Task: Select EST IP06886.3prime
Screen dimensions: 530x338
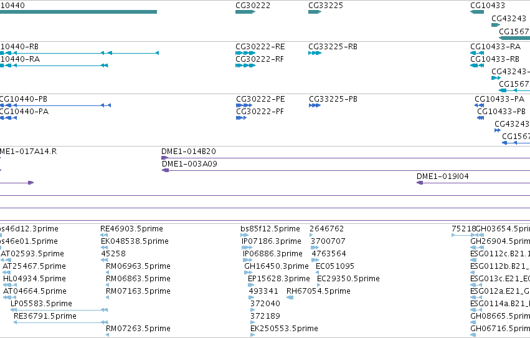Action: click(x=273, y=254)
